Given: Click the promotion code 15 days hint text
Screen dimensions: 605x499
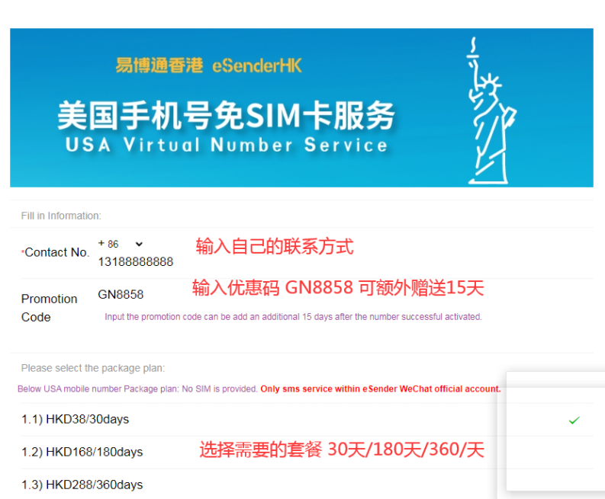Looking at the screenshot, I should click(x=293, y=317).
